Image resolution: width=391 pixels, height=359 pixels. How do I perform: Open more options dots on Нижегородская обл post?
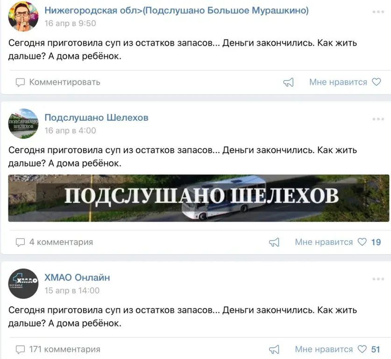378,12
